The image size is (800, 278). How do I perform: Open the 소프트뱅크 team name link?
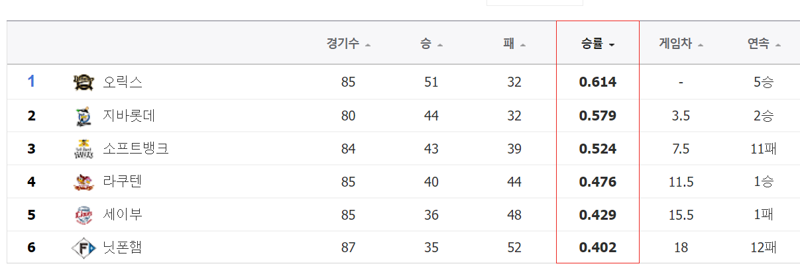(136, 148)
